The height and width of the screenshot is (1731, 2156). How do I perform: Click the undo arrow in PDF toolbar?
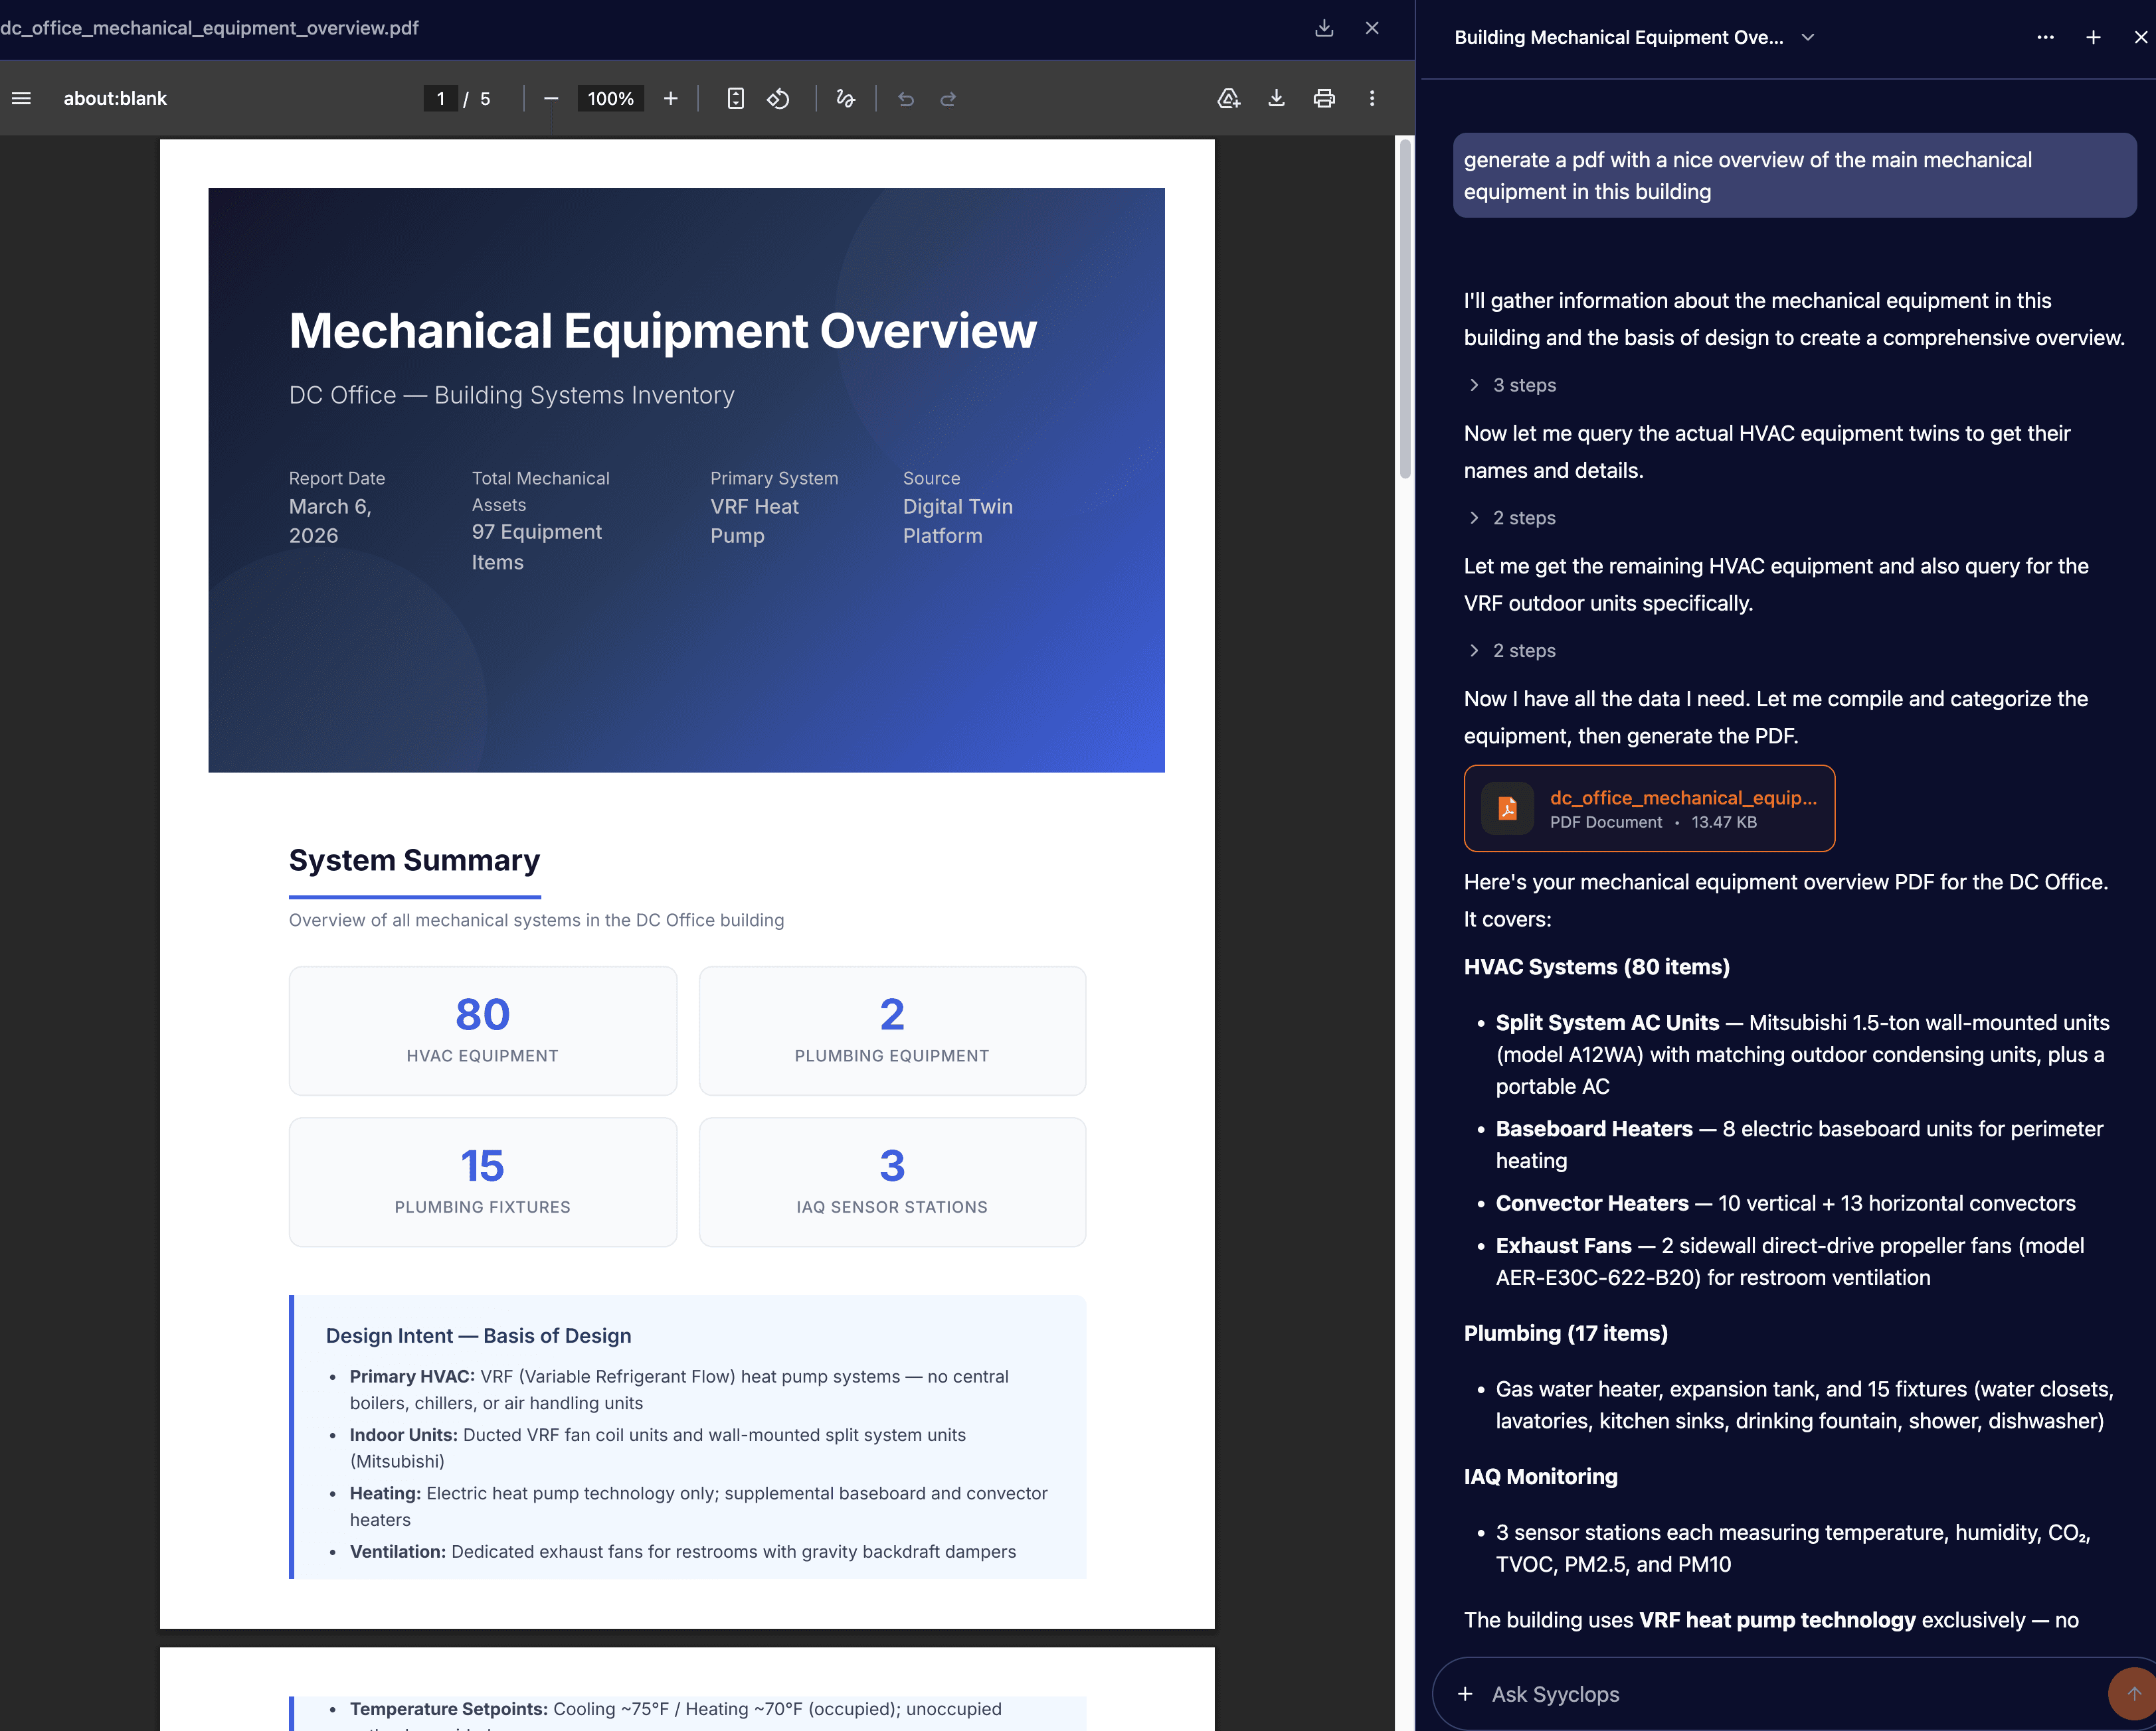click(x=906, y=98)
